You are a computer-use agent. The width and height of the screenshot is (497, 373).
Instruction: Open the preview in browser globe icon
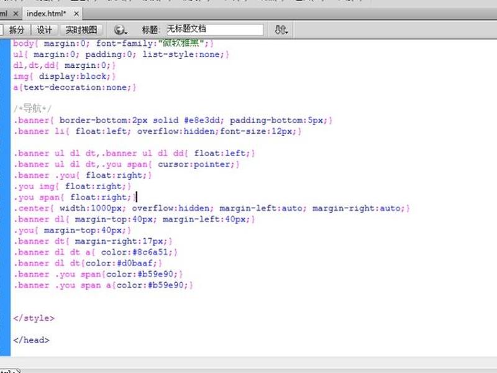pyautogui.click(x=120, y=30)
